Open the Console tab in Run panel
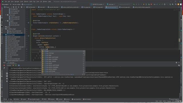The width and height of the screenshot is (183, 103). pos(9,66)
